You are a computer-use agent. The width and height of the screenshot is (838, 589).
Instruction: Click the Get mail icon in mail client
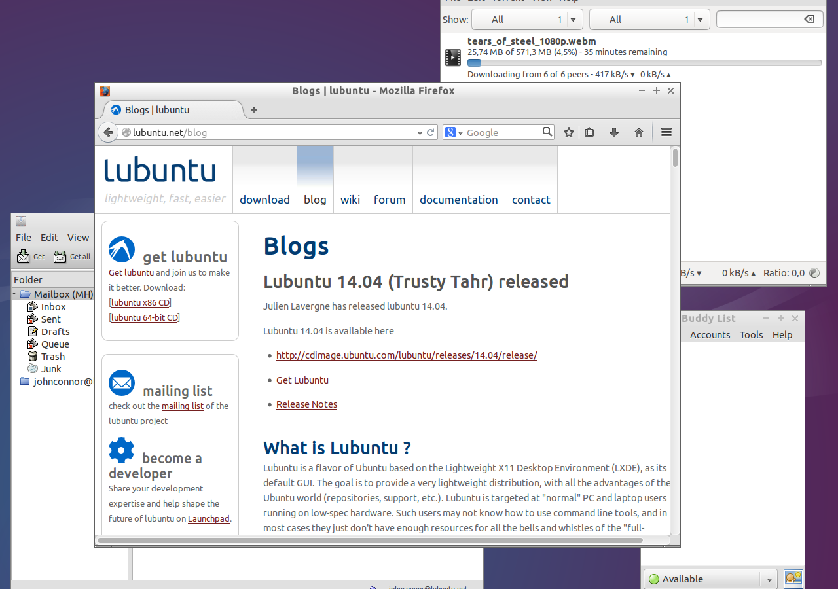pos(24,256)
